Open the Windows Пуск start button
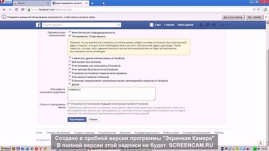The image size is (269, 151). click(5, 148)
